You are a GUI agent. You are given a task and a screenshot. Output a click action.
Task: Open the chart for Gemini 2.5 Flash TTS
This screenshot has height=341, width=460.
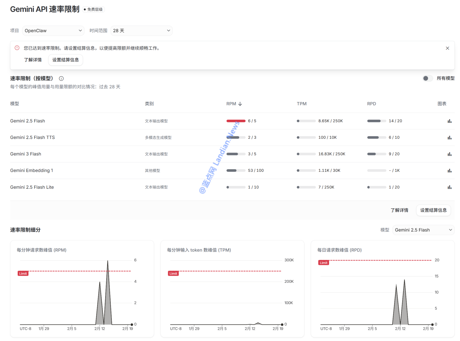click(449, 138)
